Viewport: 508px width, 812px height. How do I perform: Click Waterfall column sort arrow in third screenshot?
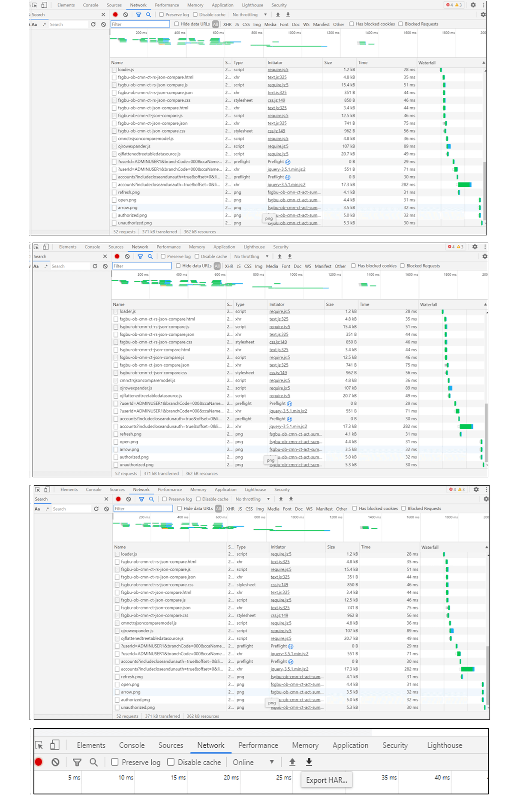(487, 547)
